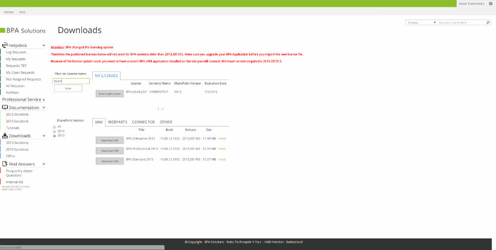Open Tutorials link

pos(13,127)
